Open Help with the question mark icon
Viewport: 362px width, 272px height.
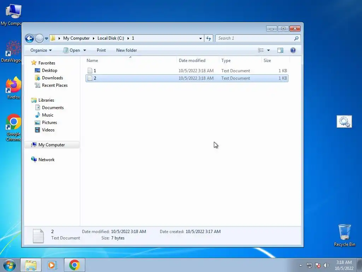click(293, 50)
